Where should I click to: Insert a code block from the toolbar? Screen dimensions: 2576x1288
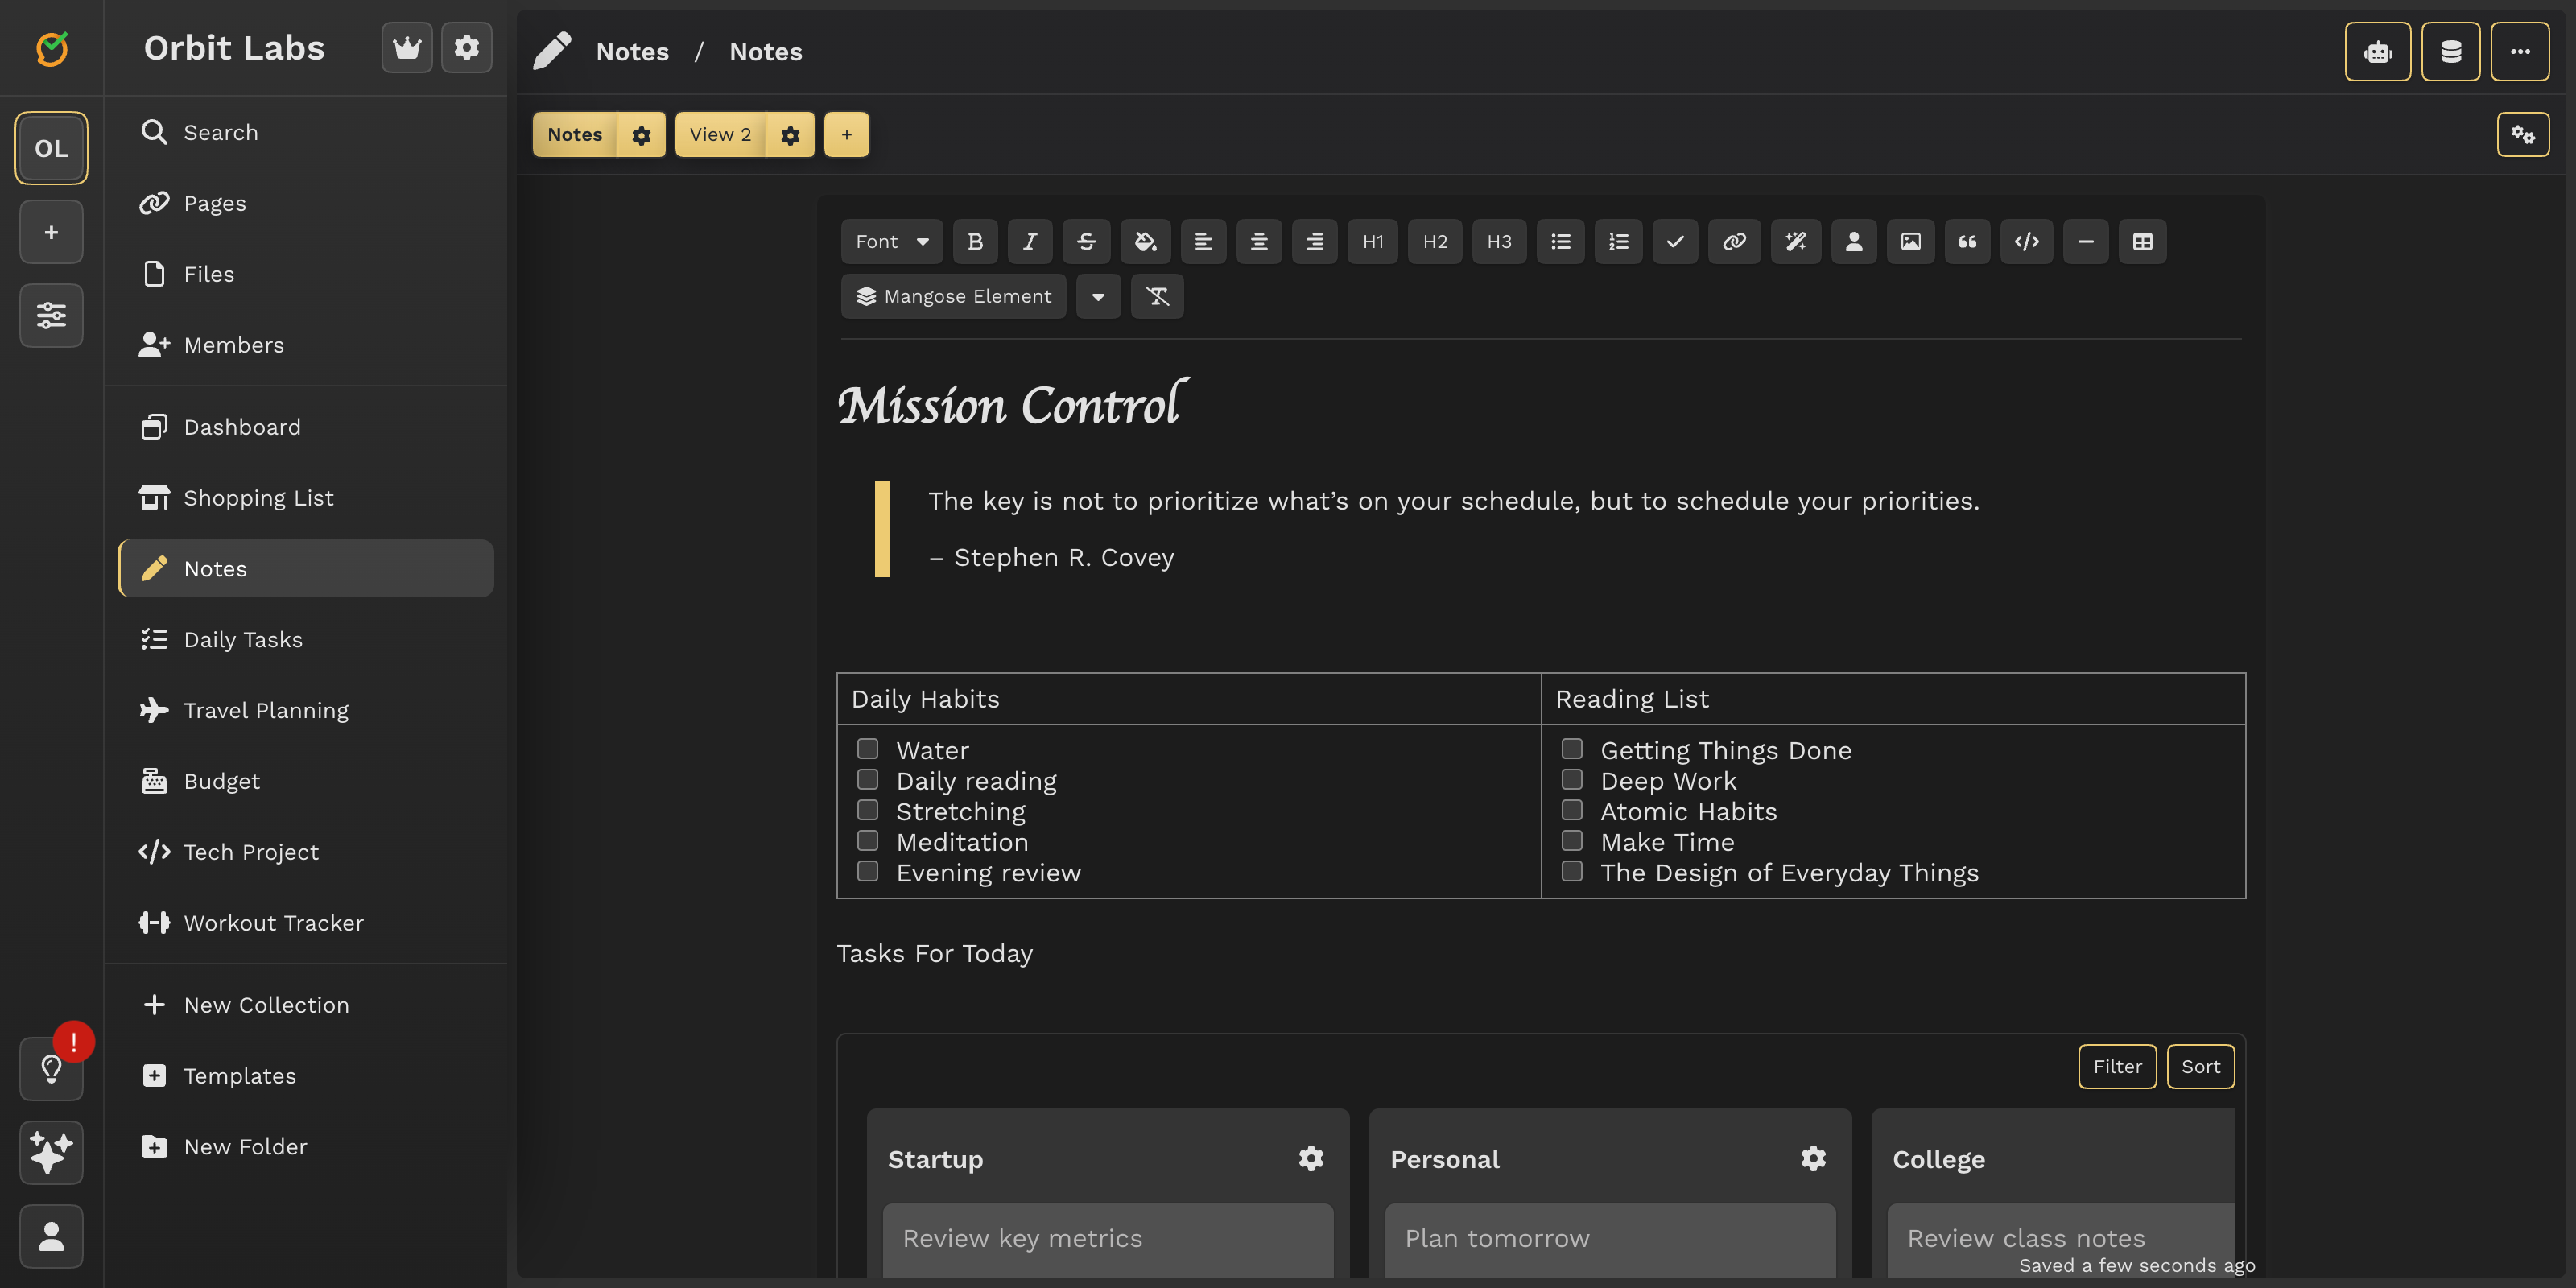click(x=2026, y=241)
